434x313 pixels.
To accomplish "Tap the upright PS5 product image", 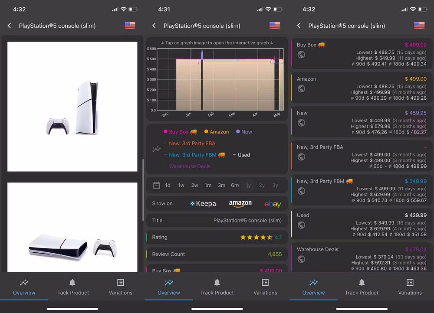I will [x=72, y=107].
